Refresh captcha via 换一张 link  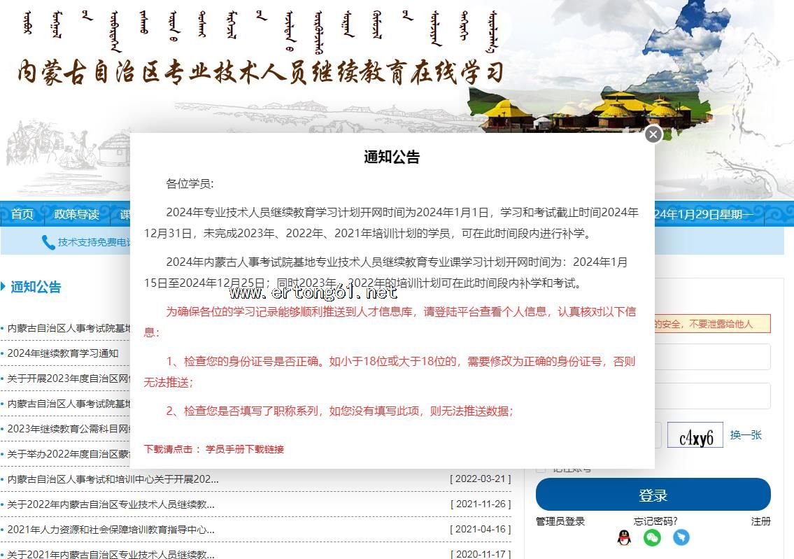click(x=746, y=435)
